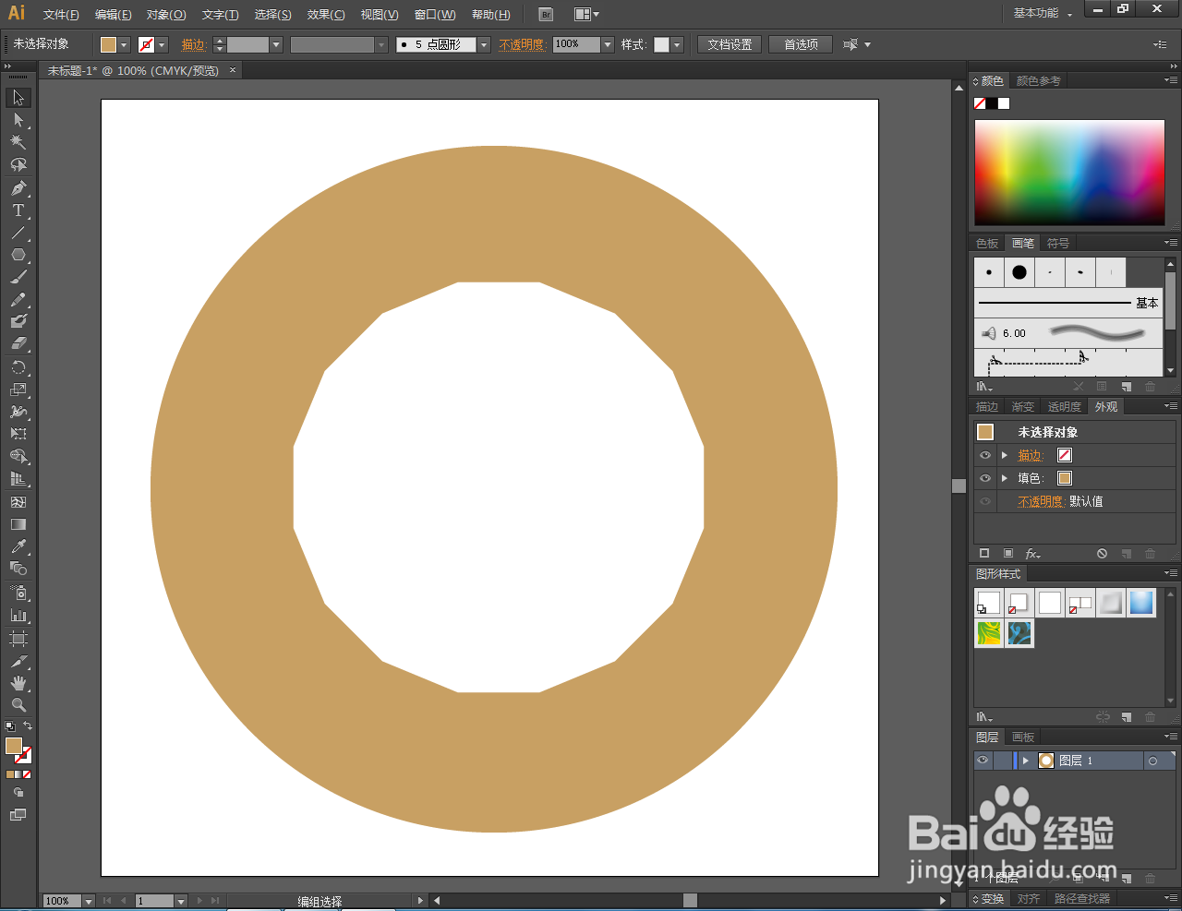Image resolution: width=1182 pixels, height=911 pixels.
Task: Select the Mesh tool
Action: pyautogui.click(x=18, y=502)
